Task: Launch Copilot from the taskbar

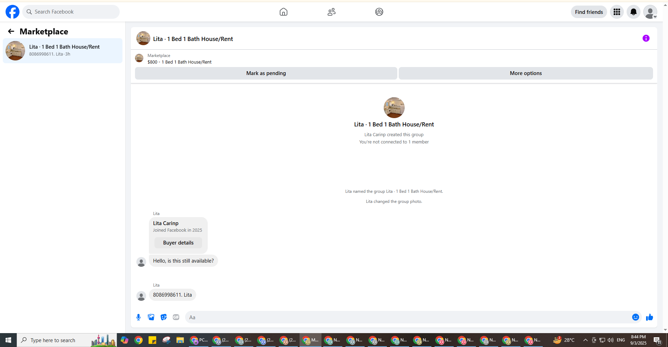Action: 125,340
